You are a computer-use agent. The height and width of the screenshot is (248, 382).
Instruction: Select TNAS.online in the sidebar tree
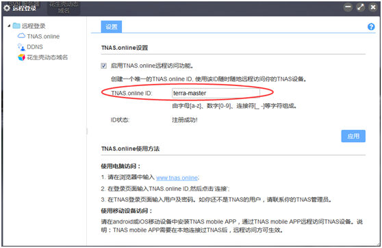click(x=43, y=36)
